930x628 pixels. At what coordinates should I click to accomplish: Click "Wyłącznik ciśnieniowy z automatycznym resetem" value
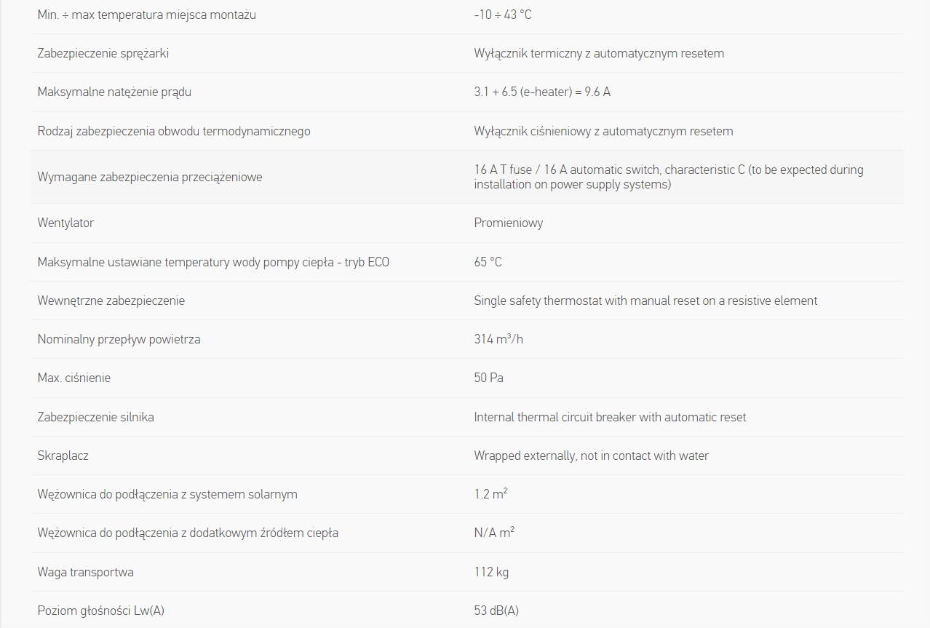pyautogui.click(x=603, y=131)
